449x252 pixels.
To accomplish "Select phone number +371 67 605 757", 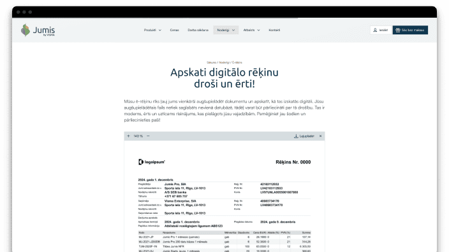I will [x=176, y=196].
